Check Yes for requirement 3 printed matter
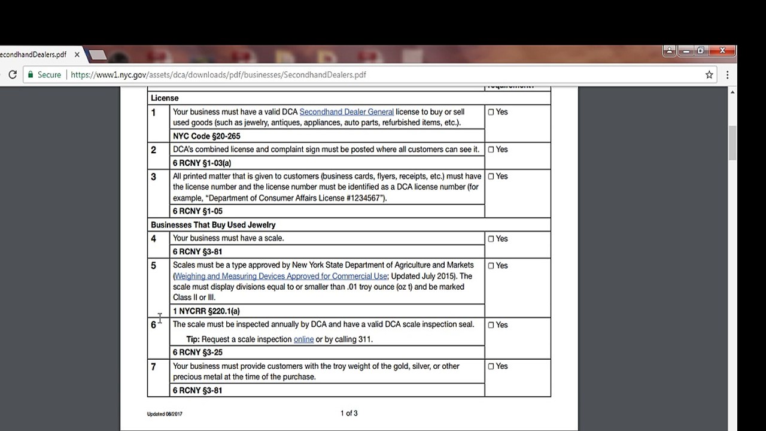The width and height of the screenshot is (766, 431). point(491,177)
